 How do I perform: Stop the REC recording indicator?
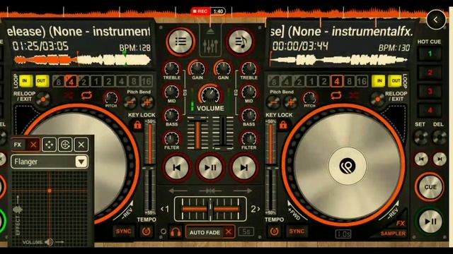(200, 11)
